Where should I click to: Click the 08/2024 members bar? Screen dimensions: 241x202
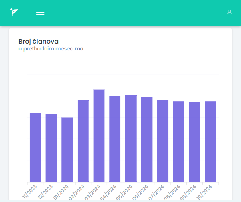(x=179, y=142)
